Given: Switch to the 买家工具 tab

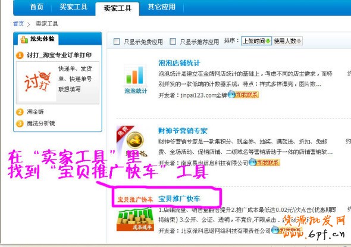Looking at the screenshot, I should point(73,7).
